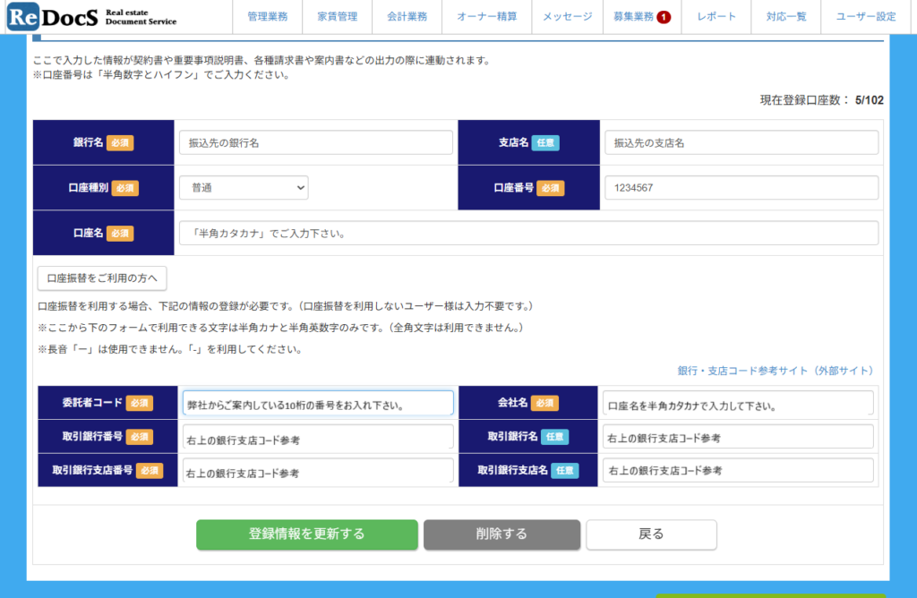The image size is (917, 598).
Task: Click the gray 削除する button
Action: tap(501, 534)
